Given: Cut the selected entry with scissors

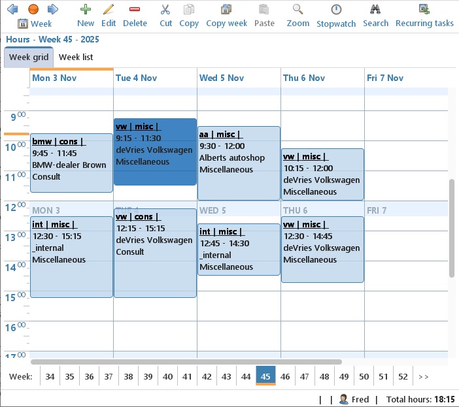Looking at the screenshot, I should pos(165,16).
